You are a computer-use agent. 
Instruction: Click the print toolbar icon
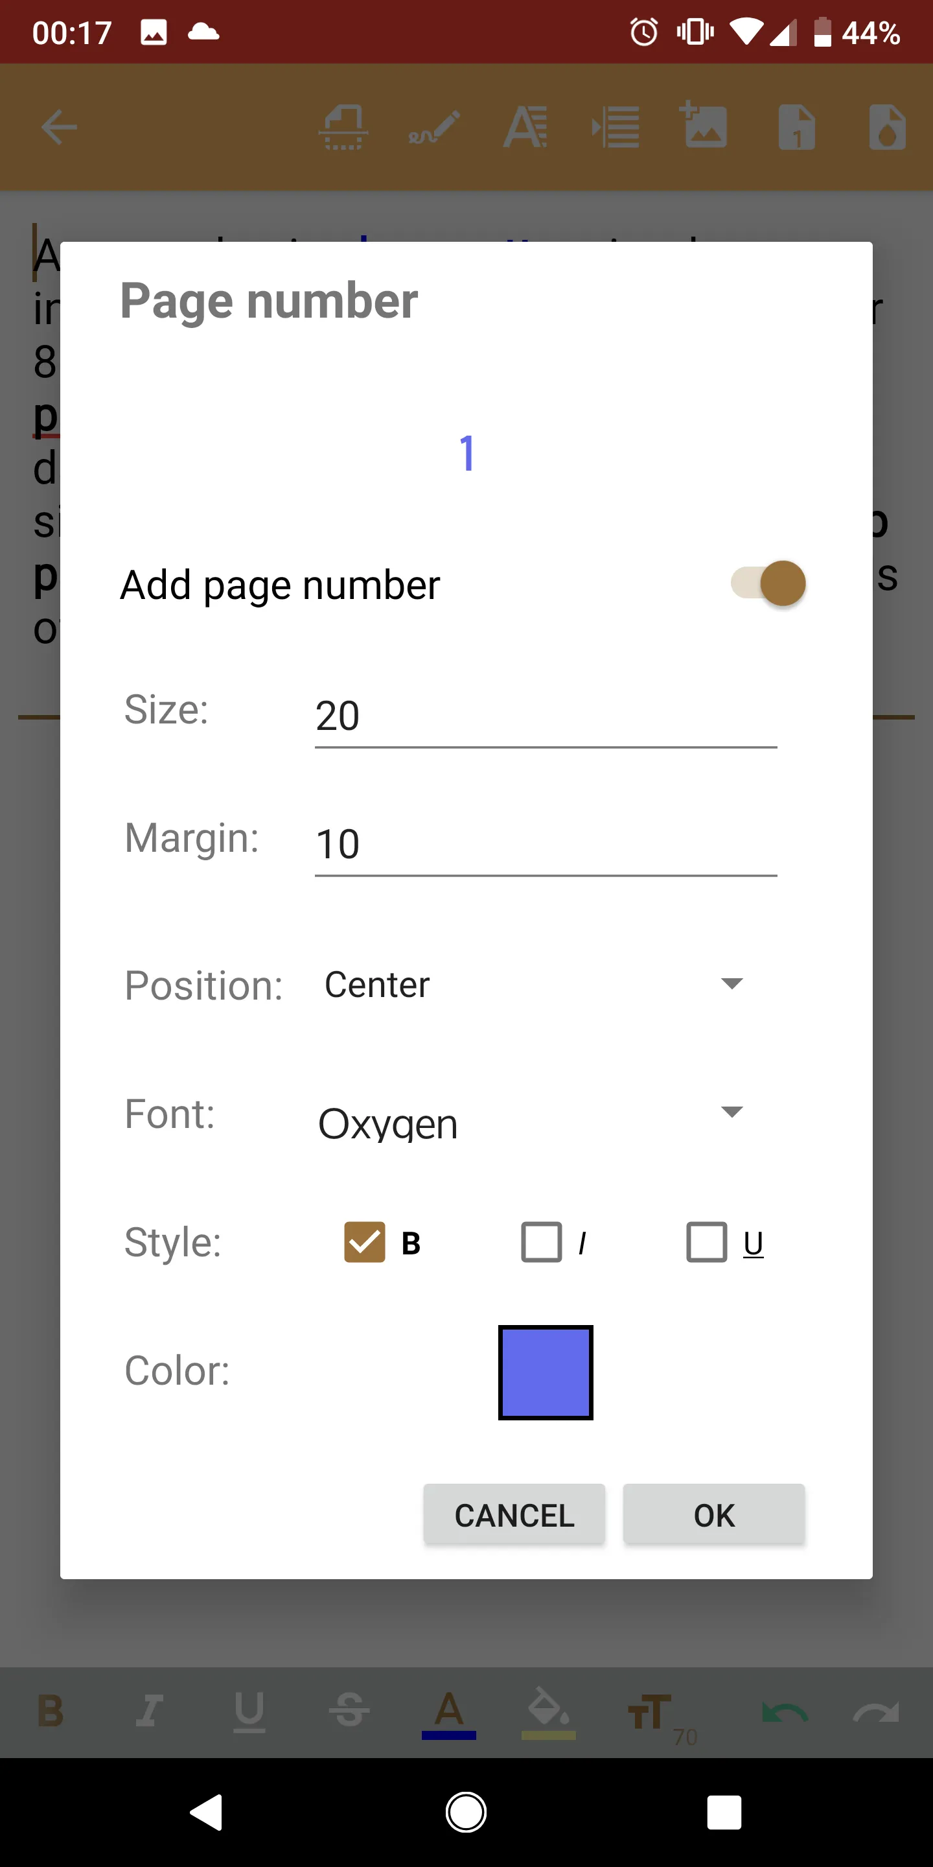pos(343,127)
